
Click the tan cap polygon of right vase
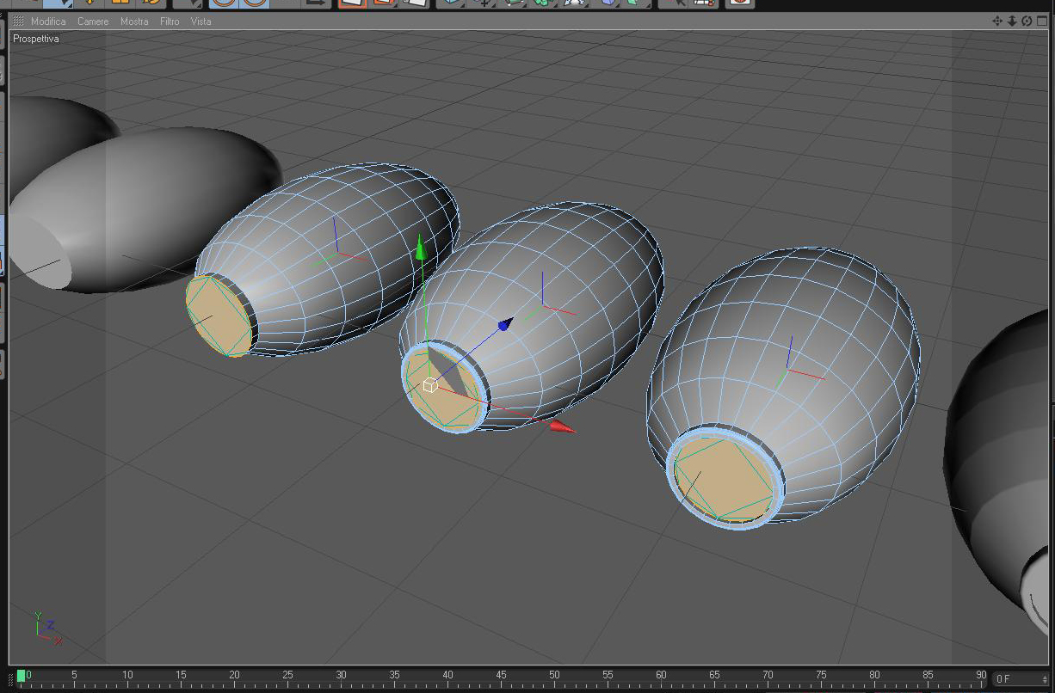pos(723,479)
